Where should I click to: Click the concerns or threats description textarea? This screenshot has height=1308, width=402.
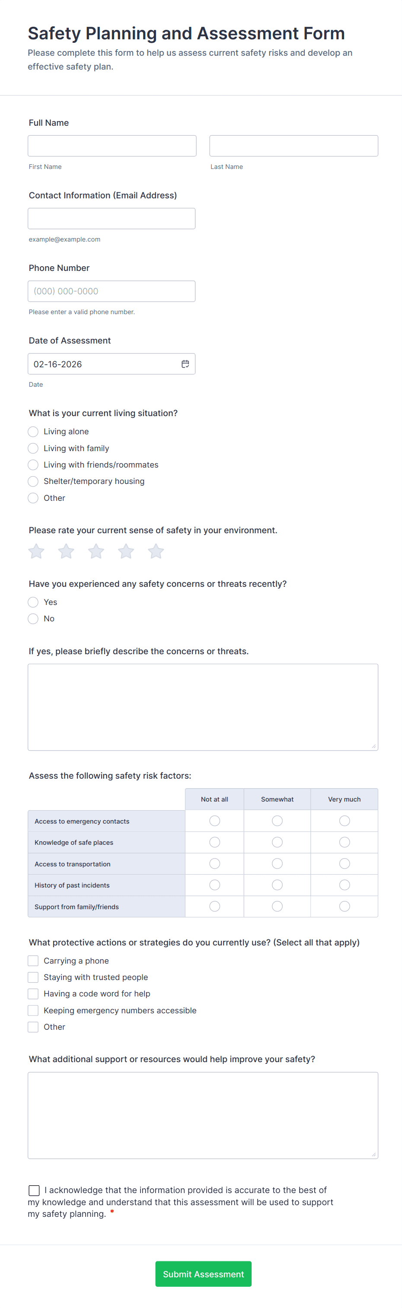203,707
